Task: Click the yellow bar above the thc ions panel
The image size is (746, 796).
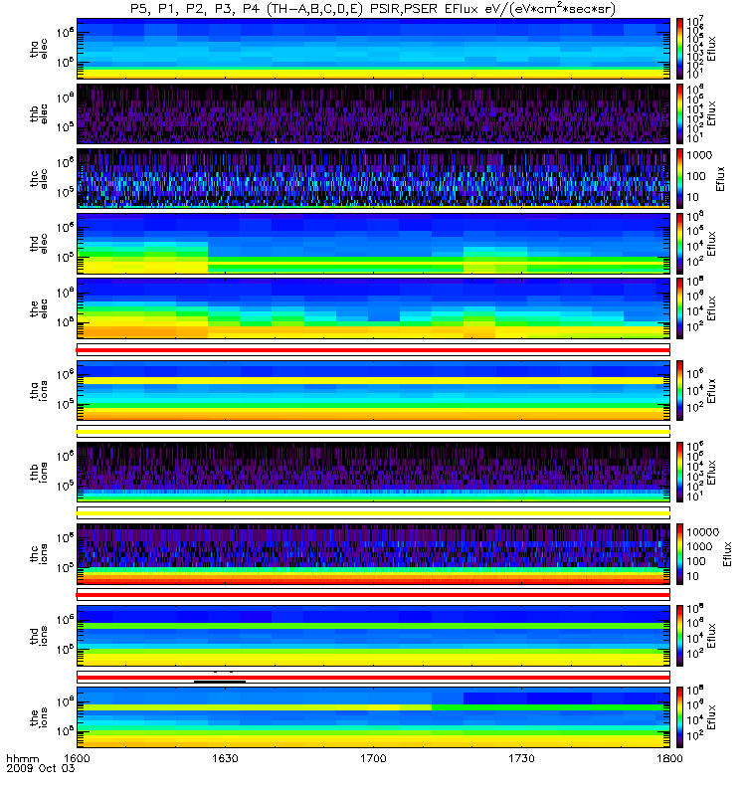Action: (x=374, y=513)
